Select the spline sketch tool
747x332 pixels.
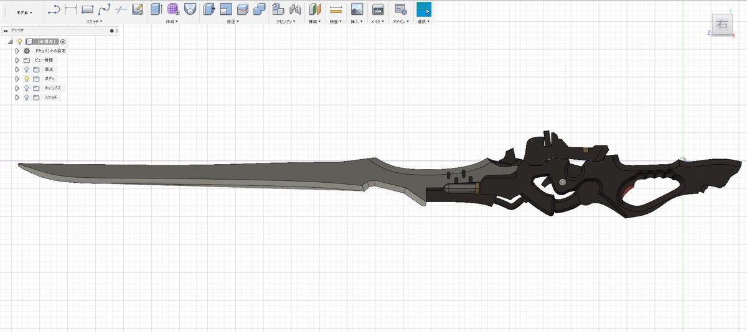coord(104,9)
